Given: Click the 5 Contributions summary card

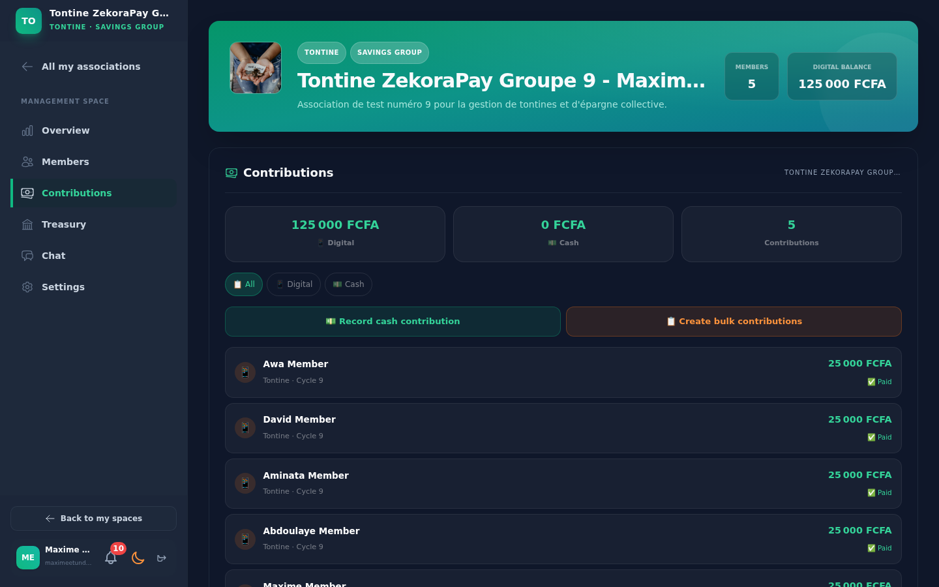Looking at the screenshot, I should click(x=792, y=234).
